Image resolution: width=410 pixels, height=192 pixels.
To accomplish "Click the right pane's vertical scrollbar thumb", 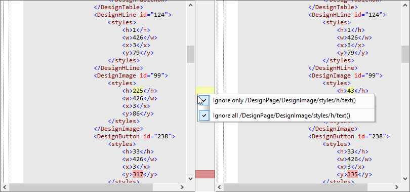I will tap(405, 54).
